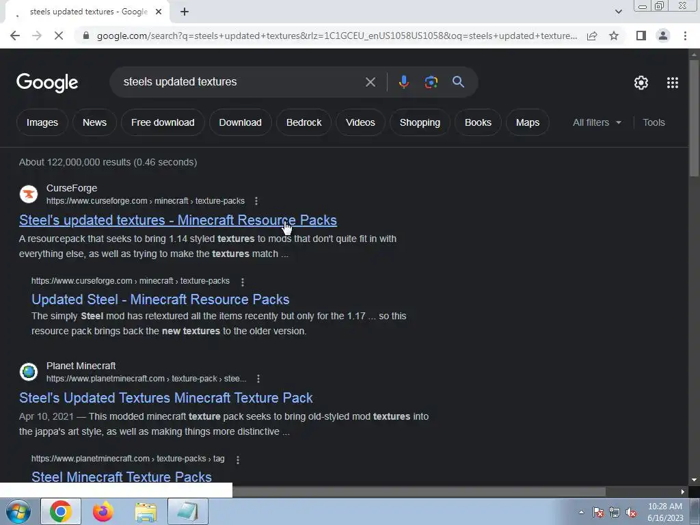This screenshot has width=700, height=525.
Task: Search by image with Google Lens
Action: pyautogui.click(x=431, y=82)
